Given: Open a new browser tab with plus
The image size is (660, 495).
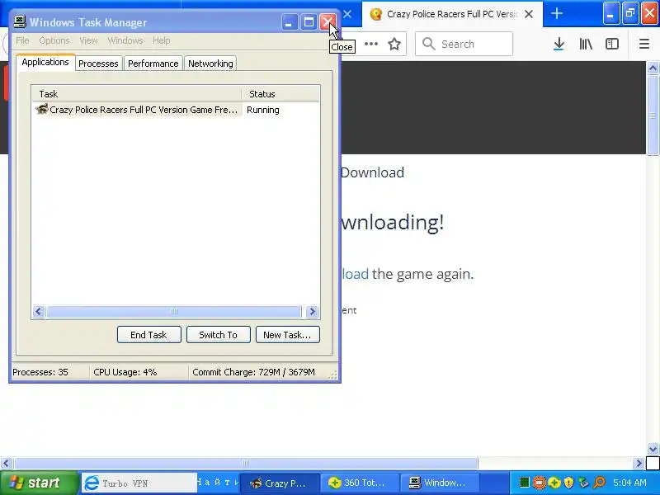Looking at the screenshot, I should click(x=557, y=13).
